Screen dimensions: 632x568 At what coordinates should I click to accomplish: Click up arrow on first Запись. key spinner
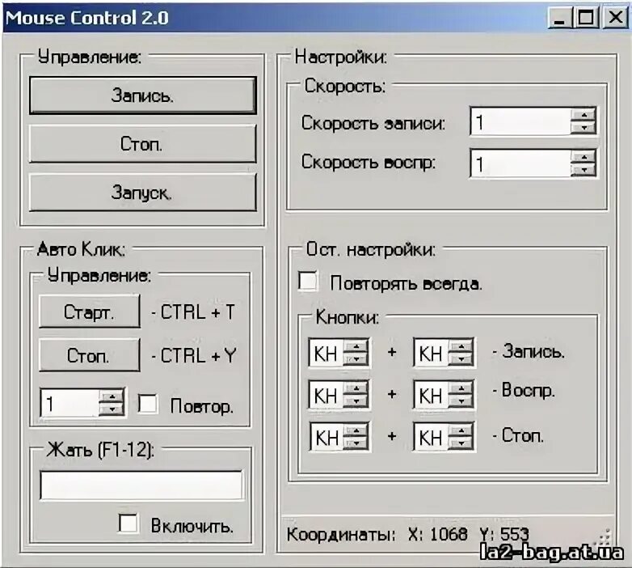click(356, 345)
